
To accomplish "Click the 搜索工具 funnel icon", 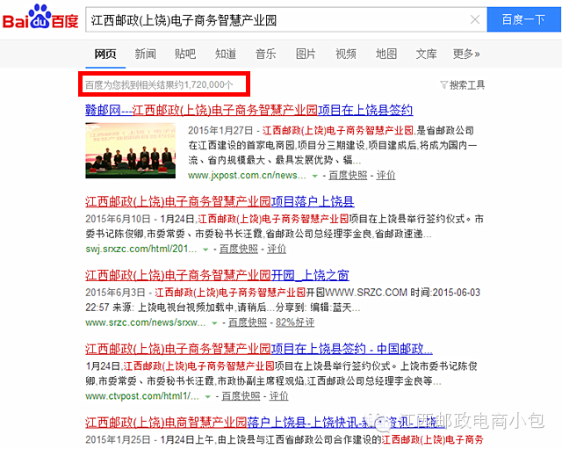I will point(444,85).
